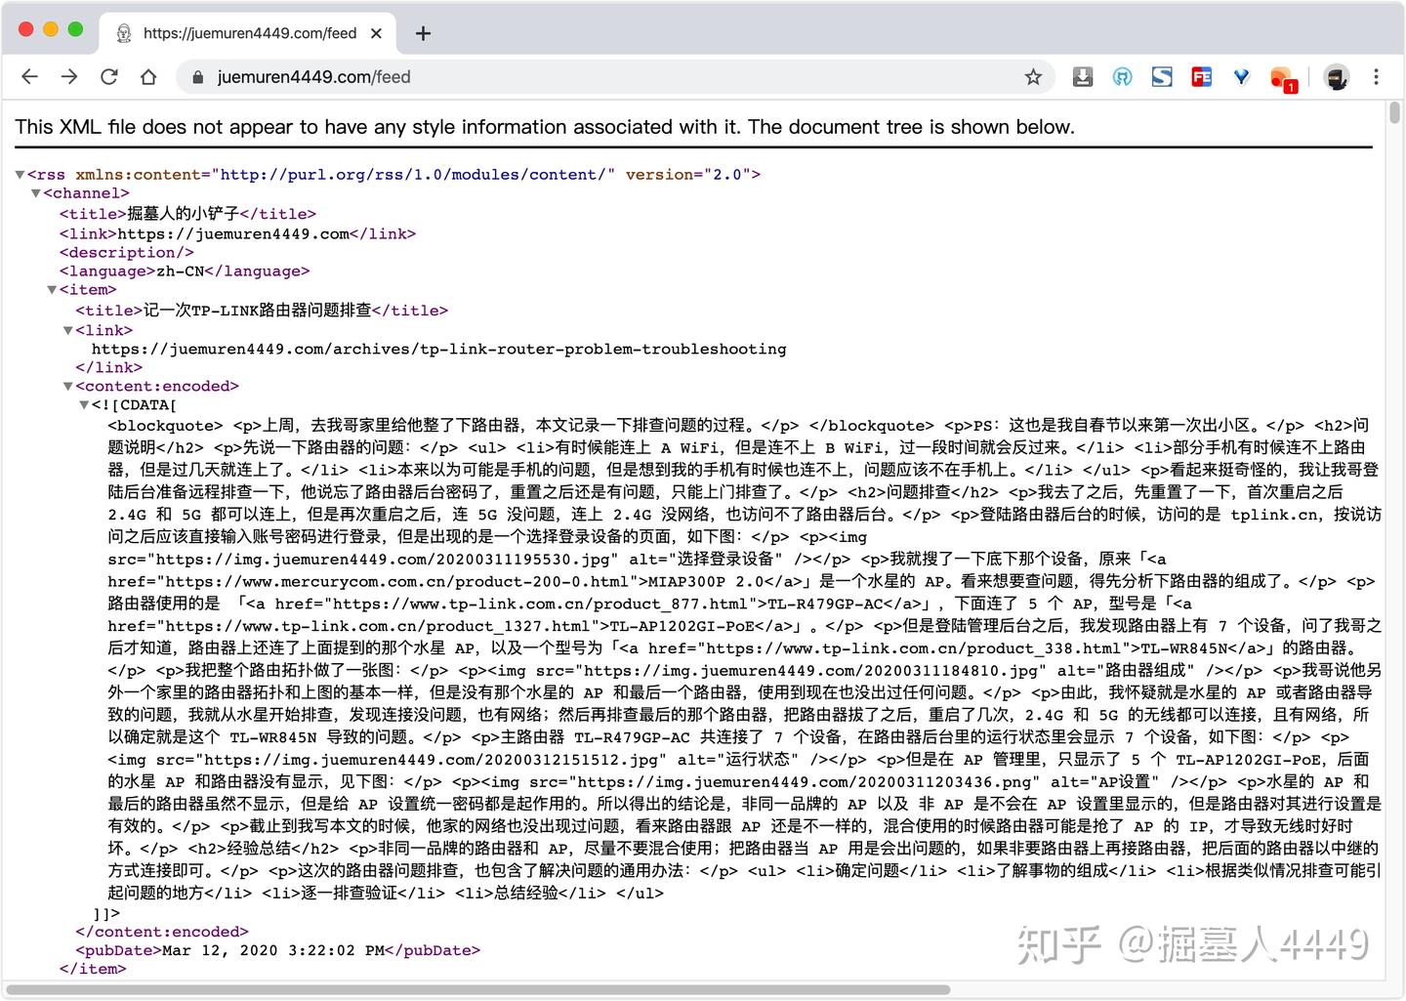The width and height of the screenshot is (1406, 1001).
Task: Collapse the rss root element
Action: [21, 174]
